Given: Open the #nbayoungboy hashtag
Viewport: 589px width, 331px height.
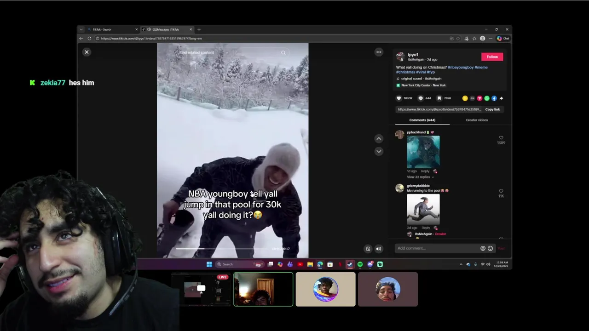Looking at the screenshot, I should pos(461,67).
